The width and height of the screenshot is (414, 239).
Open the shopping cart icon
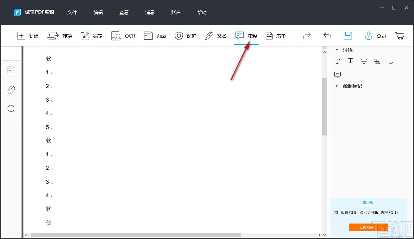(400, 36)
